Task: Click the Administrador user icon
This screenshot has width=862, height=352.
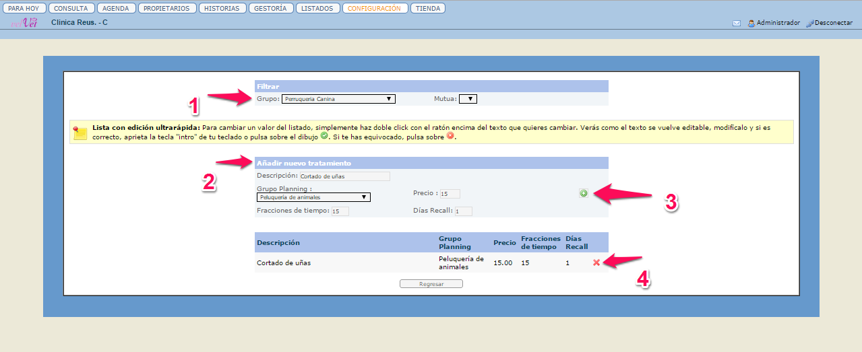Action: 751,23
